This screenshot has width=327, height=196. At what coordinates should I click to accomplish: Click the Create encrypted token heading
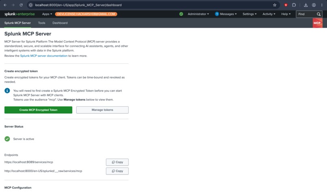click(21, 71)
